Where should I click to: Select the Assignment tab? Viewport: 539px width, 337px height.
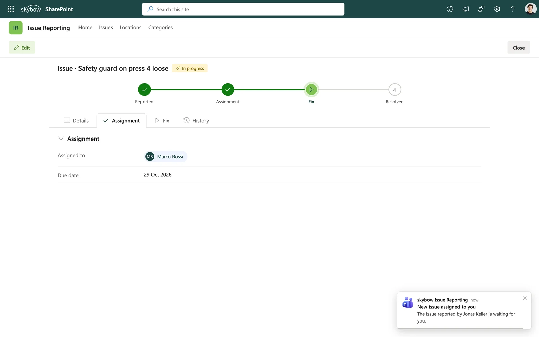[121, 121]
